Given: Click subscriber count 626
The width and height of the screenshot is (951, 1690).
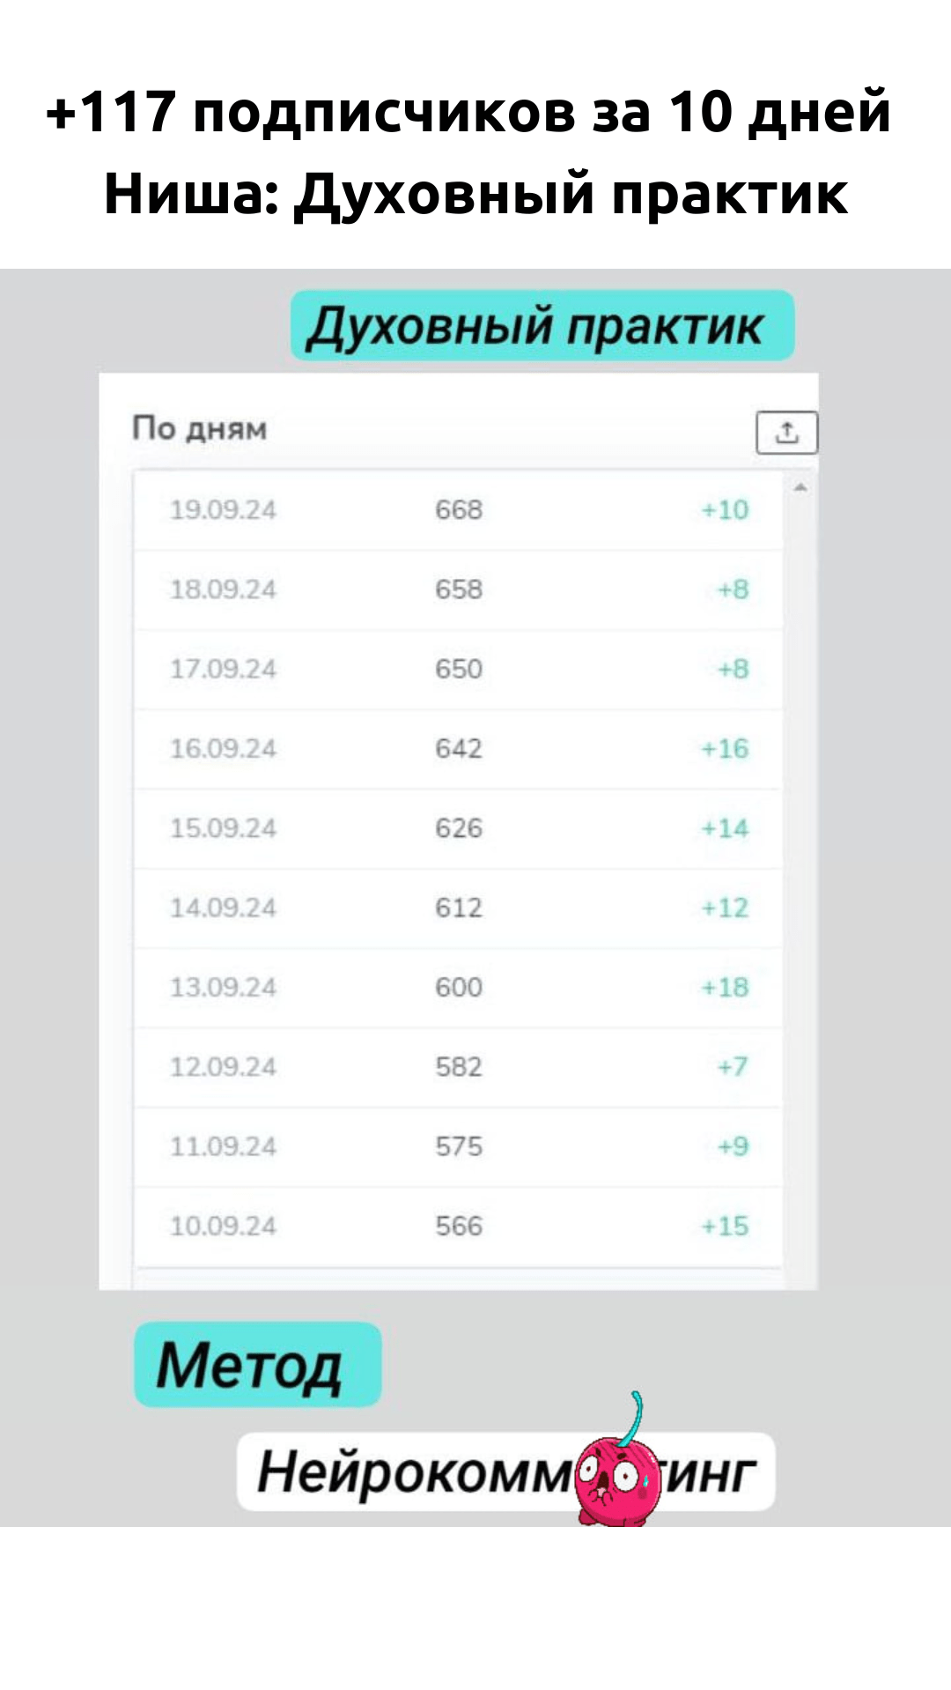Looking at the screenshot, I should click(x=459, y=828).
